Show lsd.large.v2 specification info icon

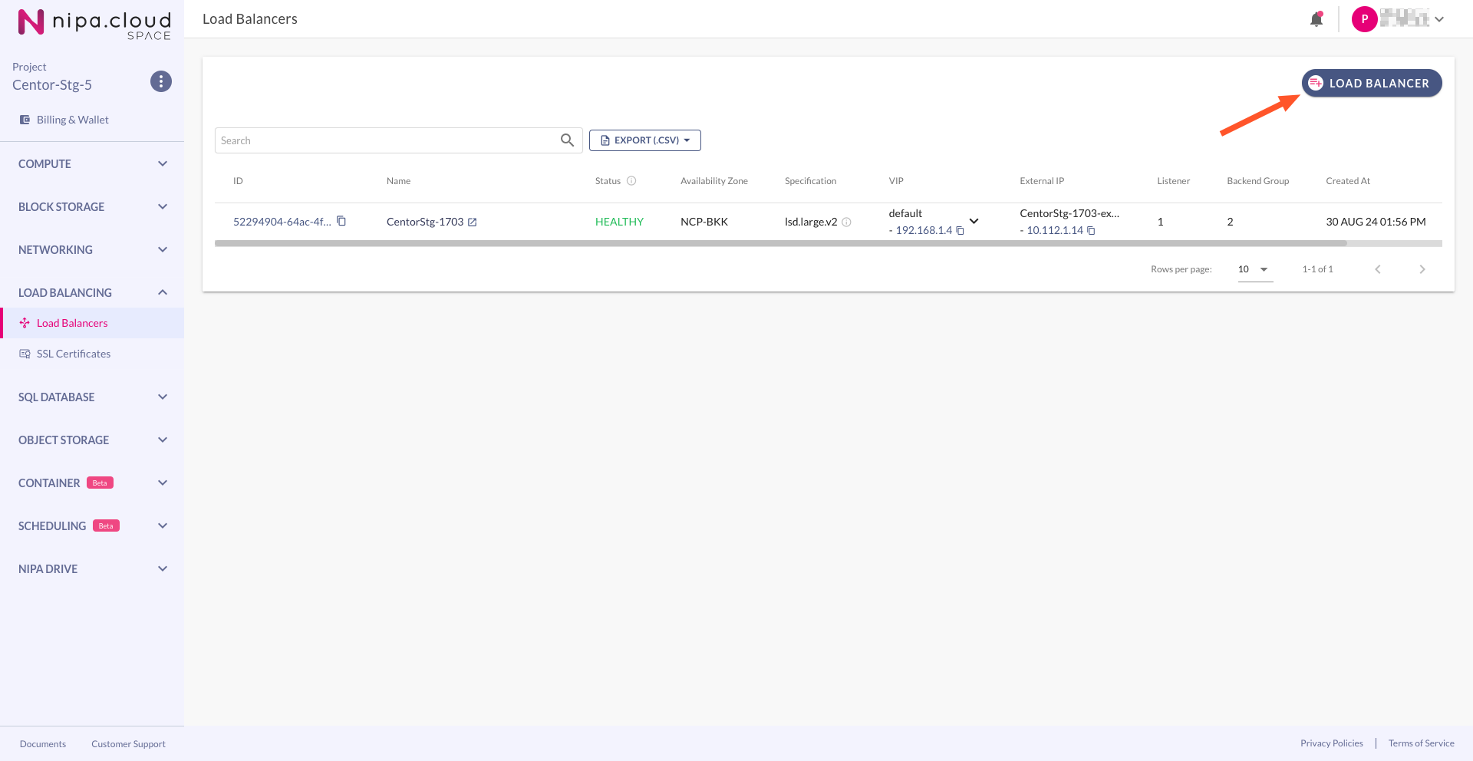(x=847, y=222)
